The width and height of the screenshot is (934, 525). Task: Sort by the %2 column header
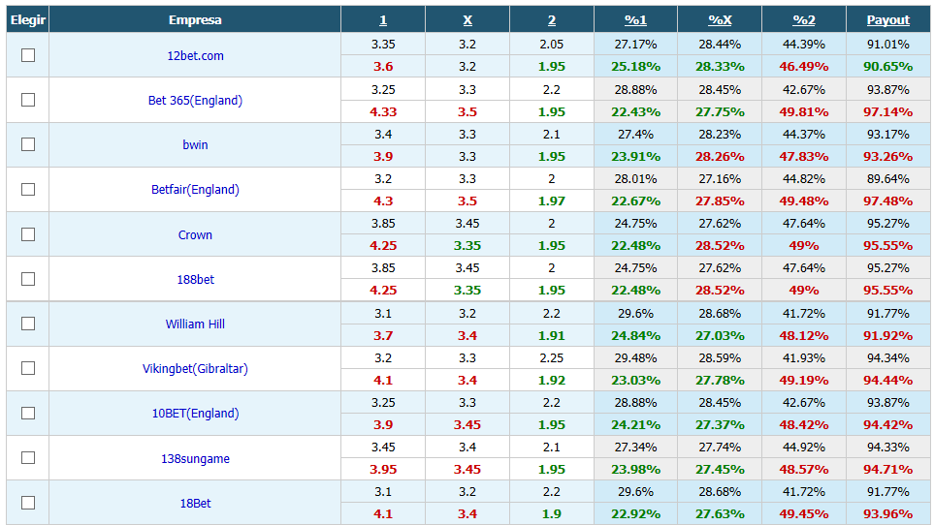tap(803, 20)
